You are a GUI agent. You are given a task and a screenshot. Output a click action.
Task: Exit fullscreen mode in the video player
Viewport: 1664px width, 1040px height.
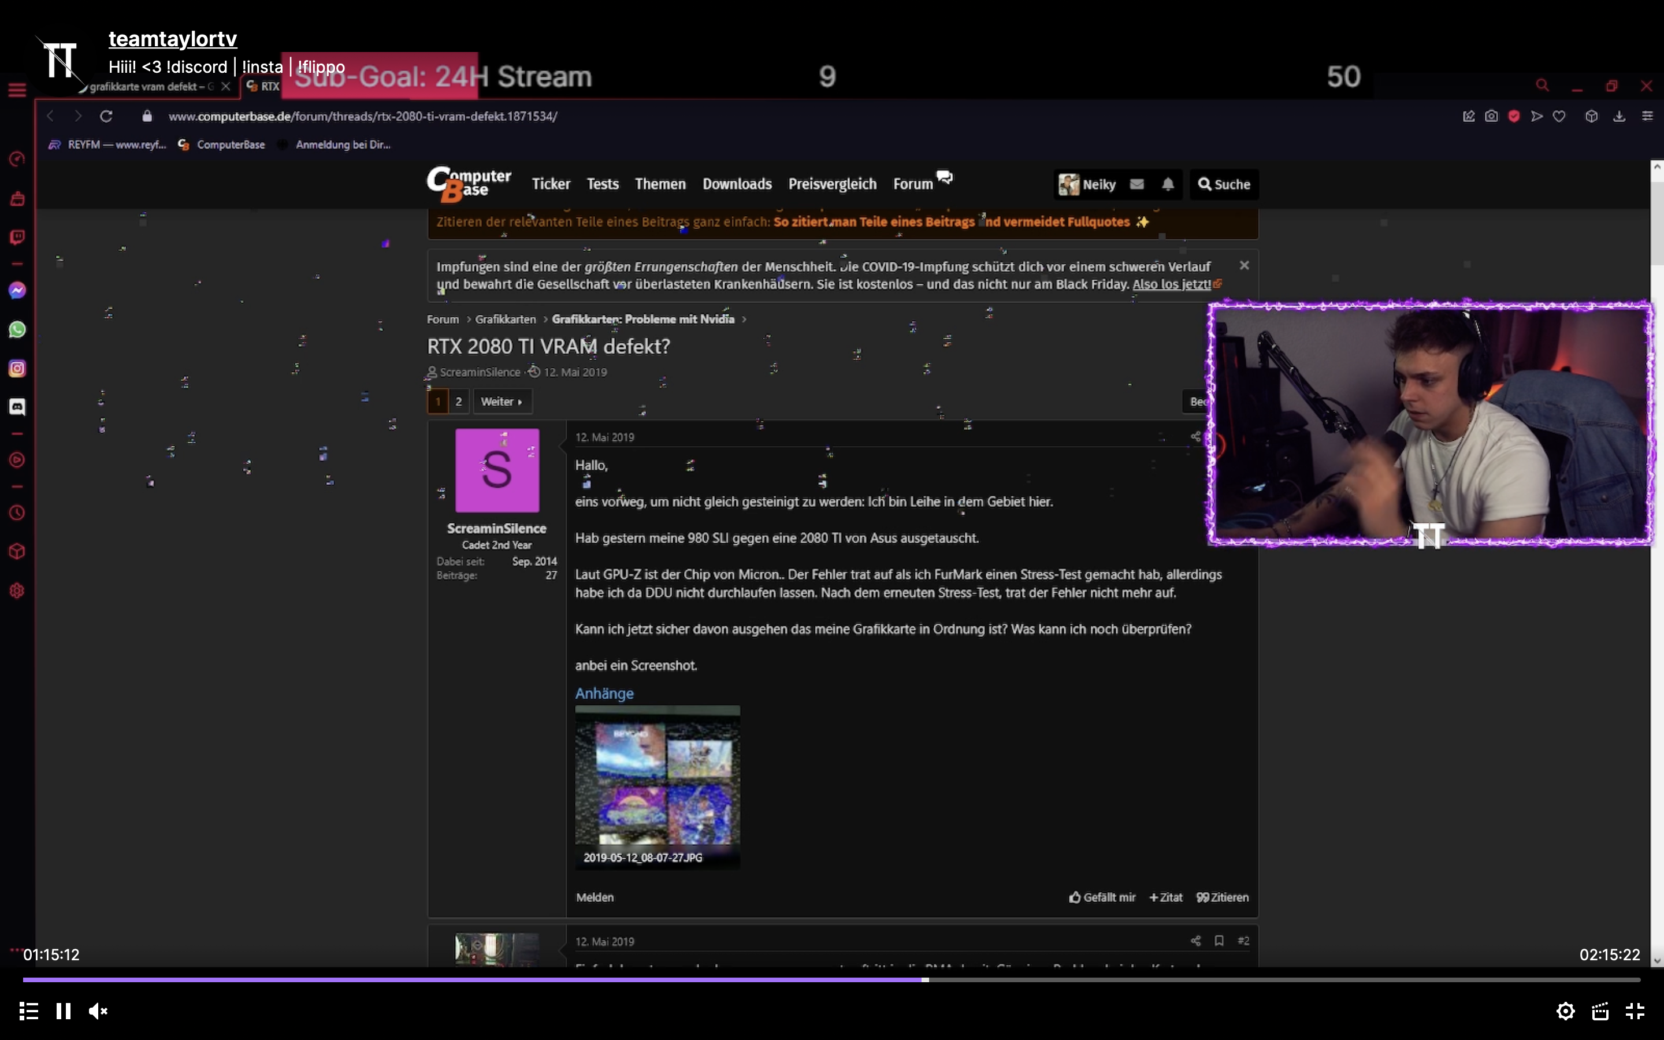pos(1635,1011)
